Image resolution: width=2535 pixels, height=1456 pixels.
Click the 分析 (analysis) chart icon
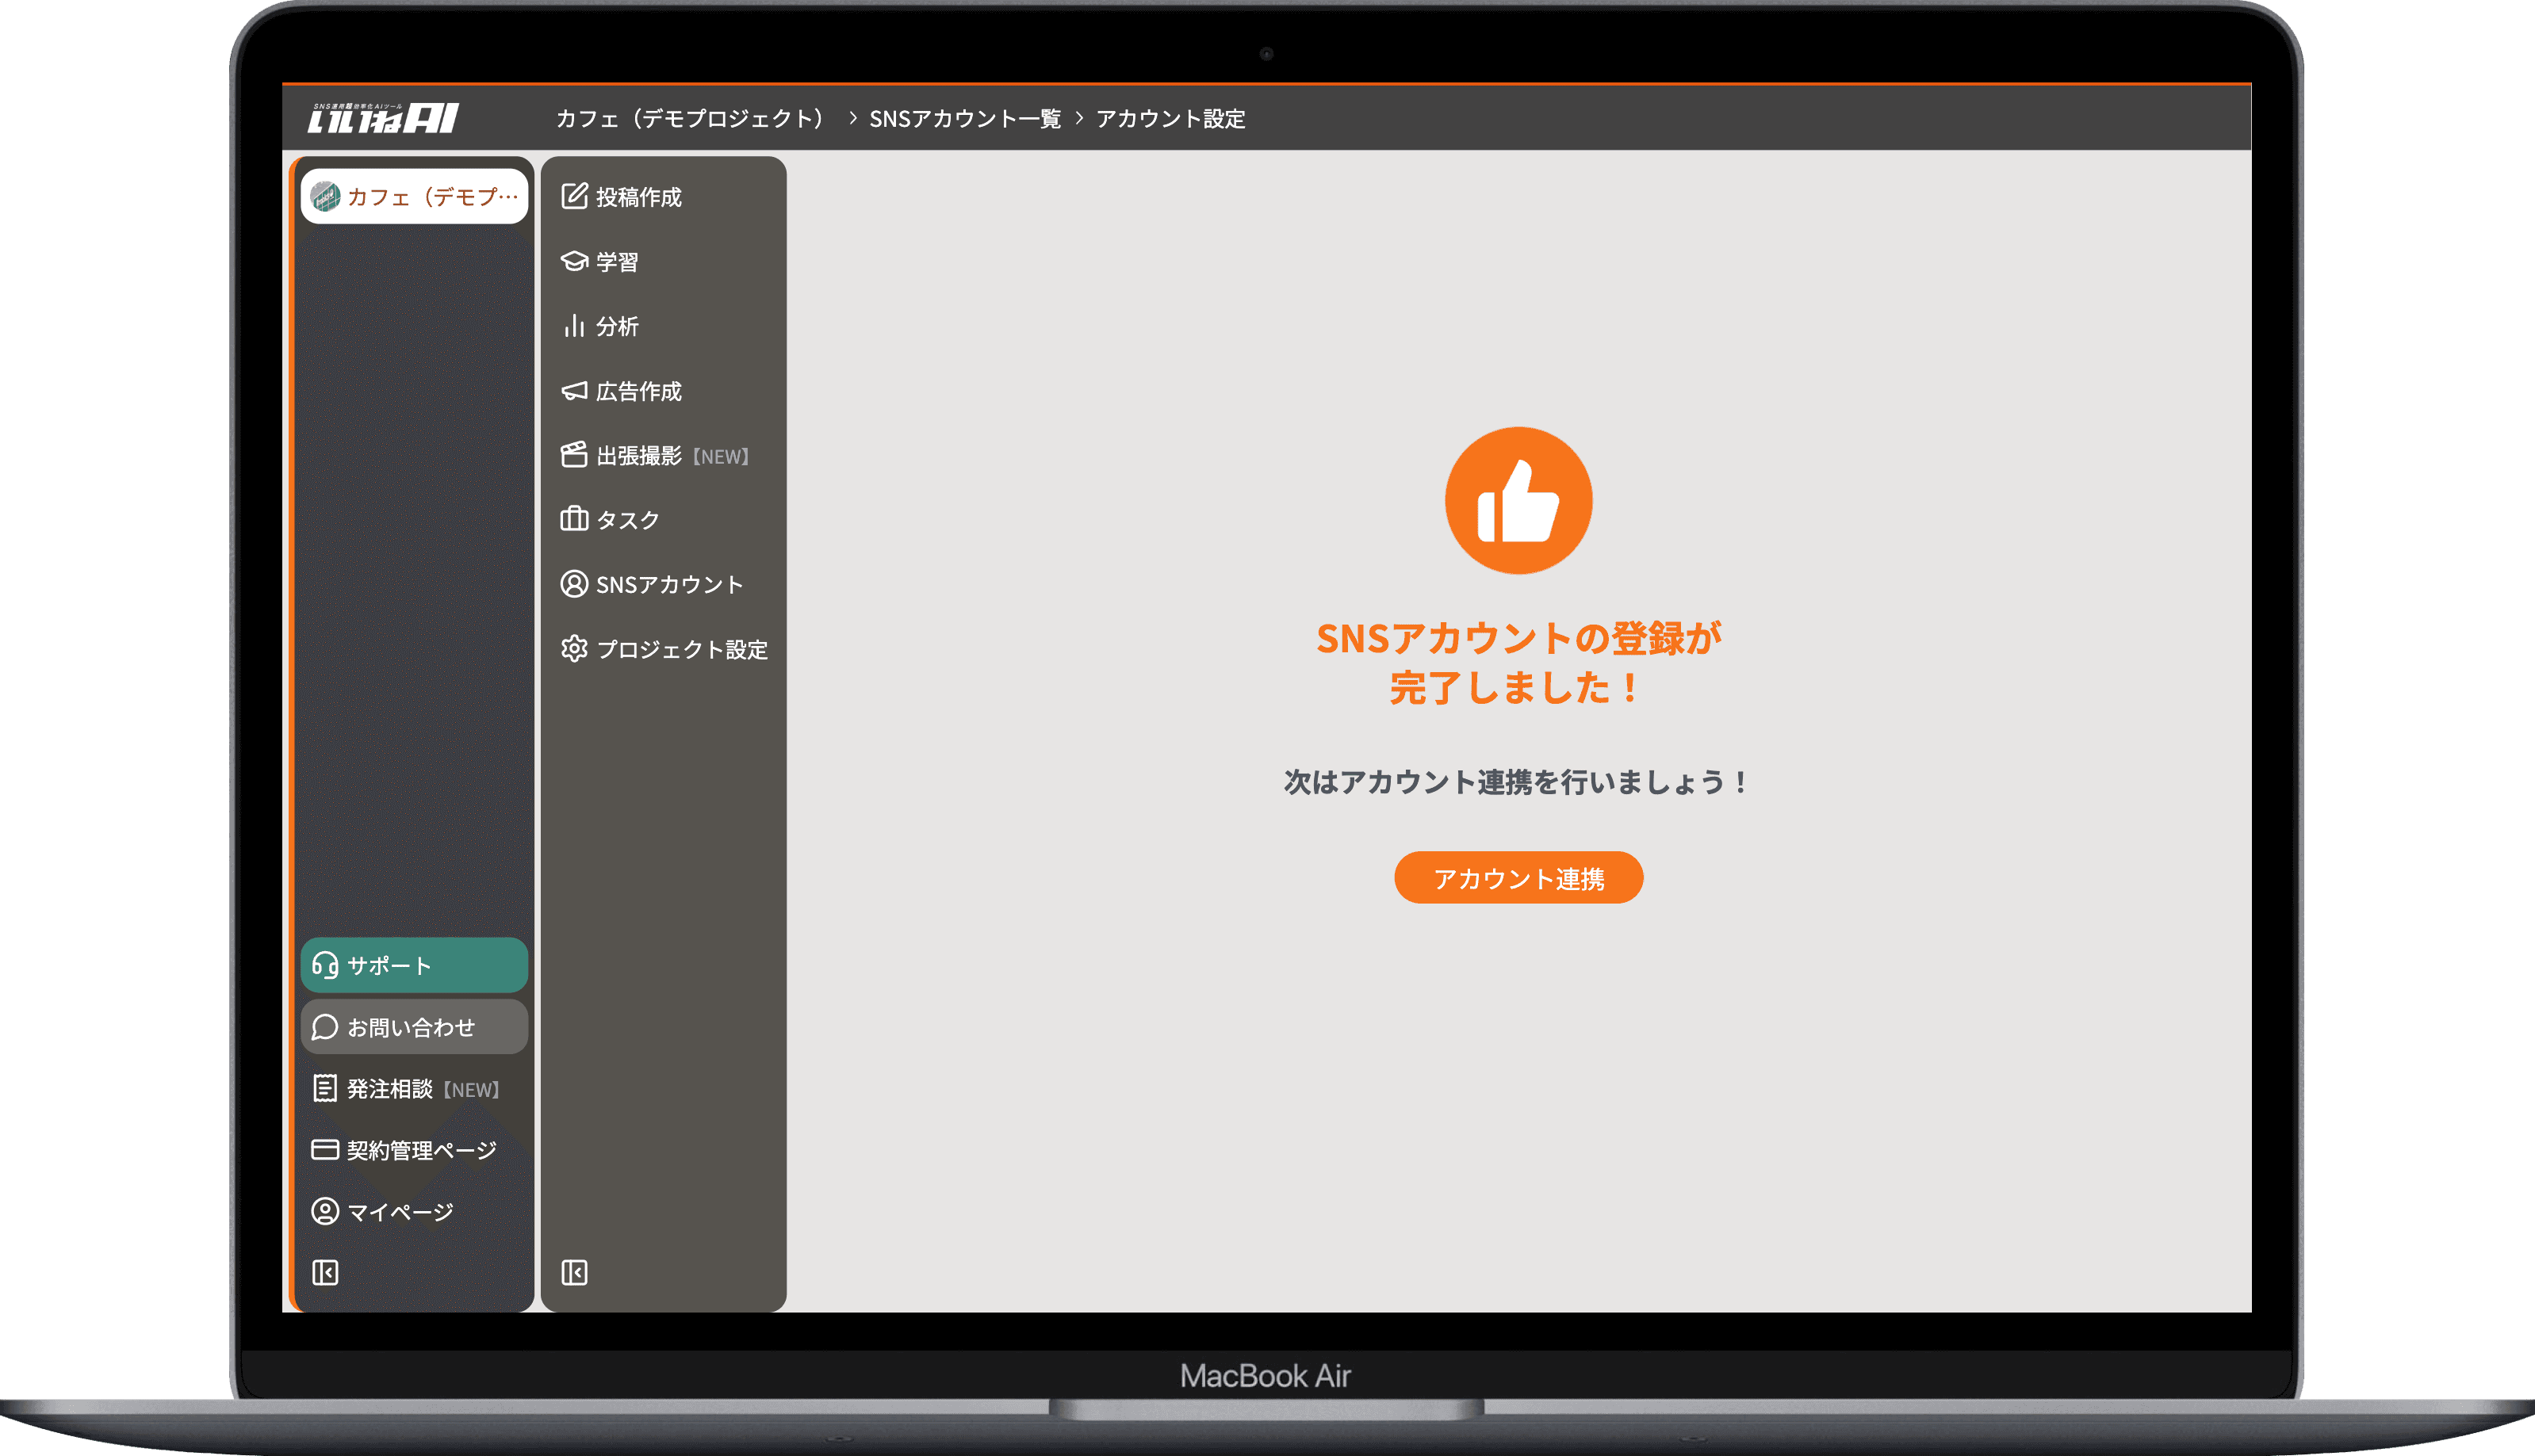coord(574,326)
